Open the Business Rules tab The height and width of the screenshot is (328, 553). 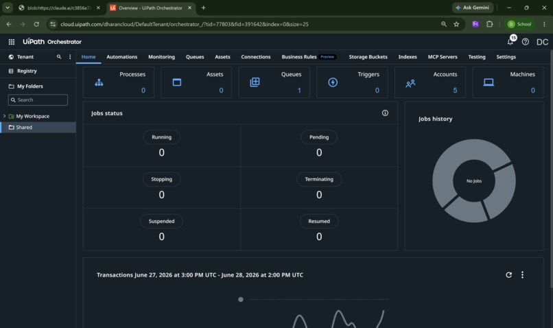tap(309, 57)
